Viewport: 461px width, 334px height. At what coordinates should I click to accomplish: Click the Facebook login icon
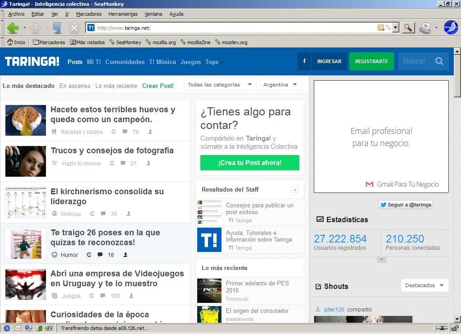(x=304, y=61)
